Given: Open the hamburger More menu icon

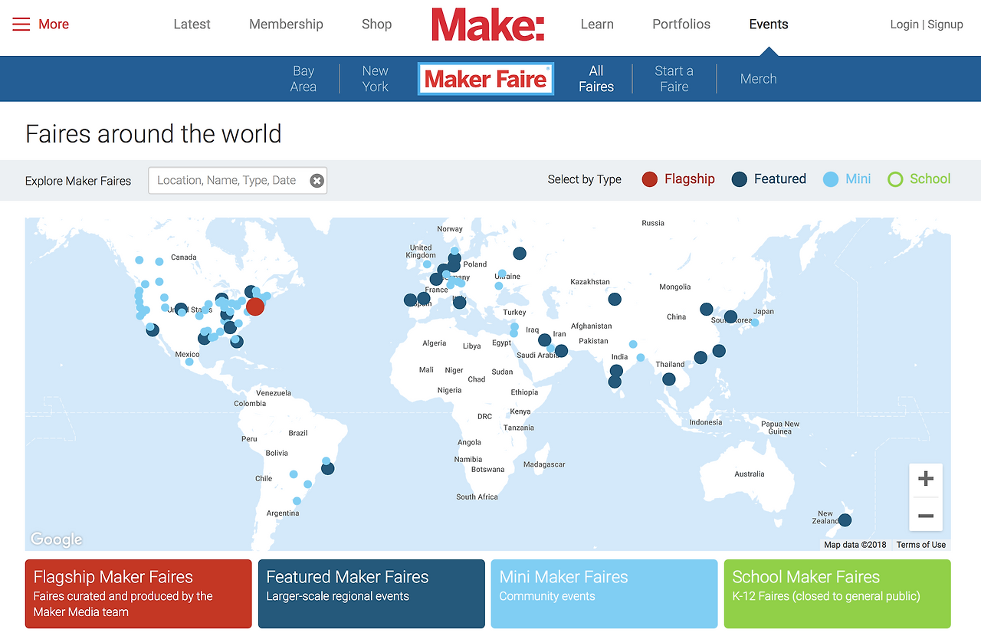Looking at the screenshot, I should pyautogui.click(x=21, y=25).
